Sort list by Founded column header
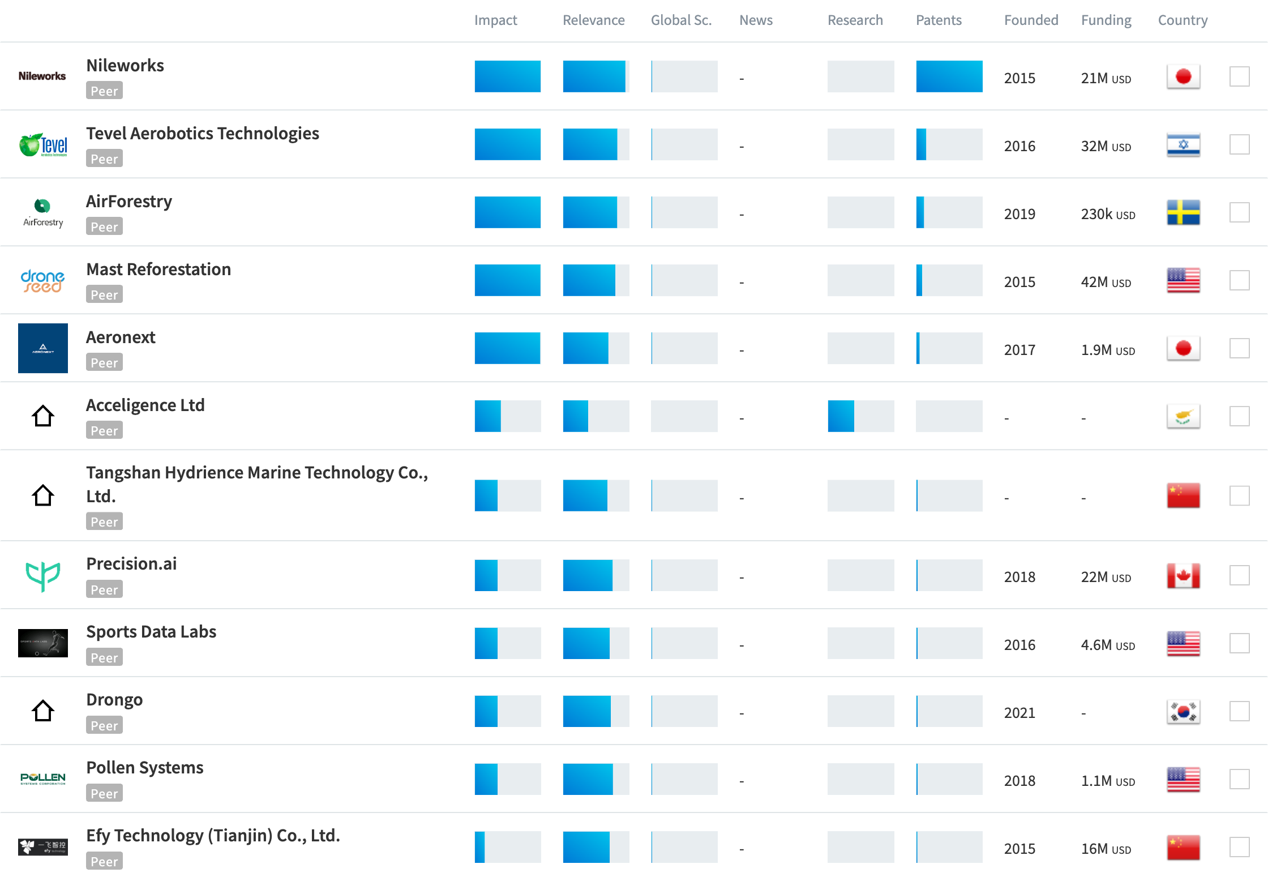Screen dimensions: 1268x881 point(1031,20)
